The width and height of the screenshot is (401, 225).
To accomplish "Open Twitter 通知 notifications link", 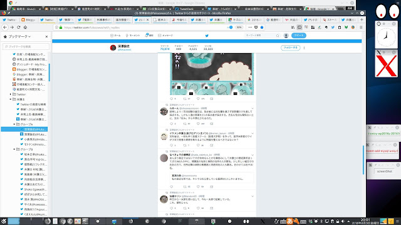I will click(149, 36).
